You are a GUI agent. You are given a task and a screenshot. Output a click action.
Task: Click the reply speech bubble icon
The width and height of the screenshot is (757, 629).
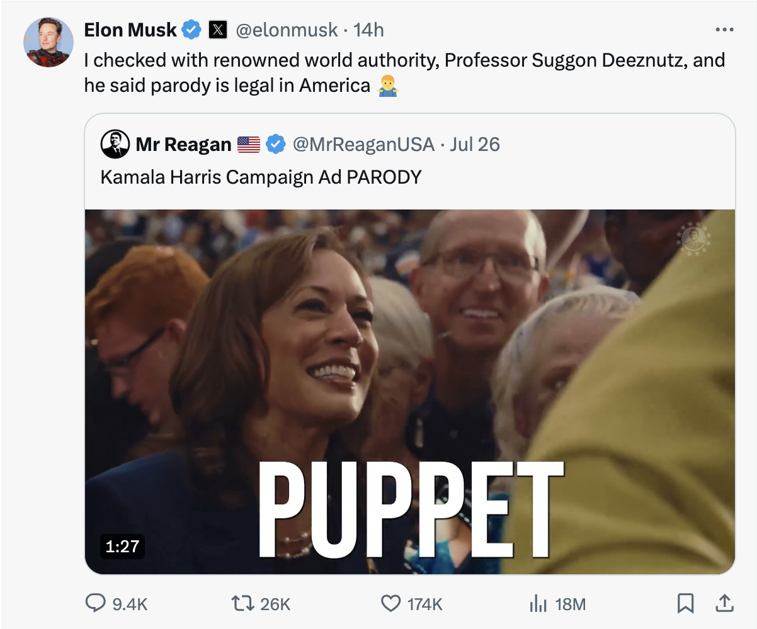click(x=95, y=604)
